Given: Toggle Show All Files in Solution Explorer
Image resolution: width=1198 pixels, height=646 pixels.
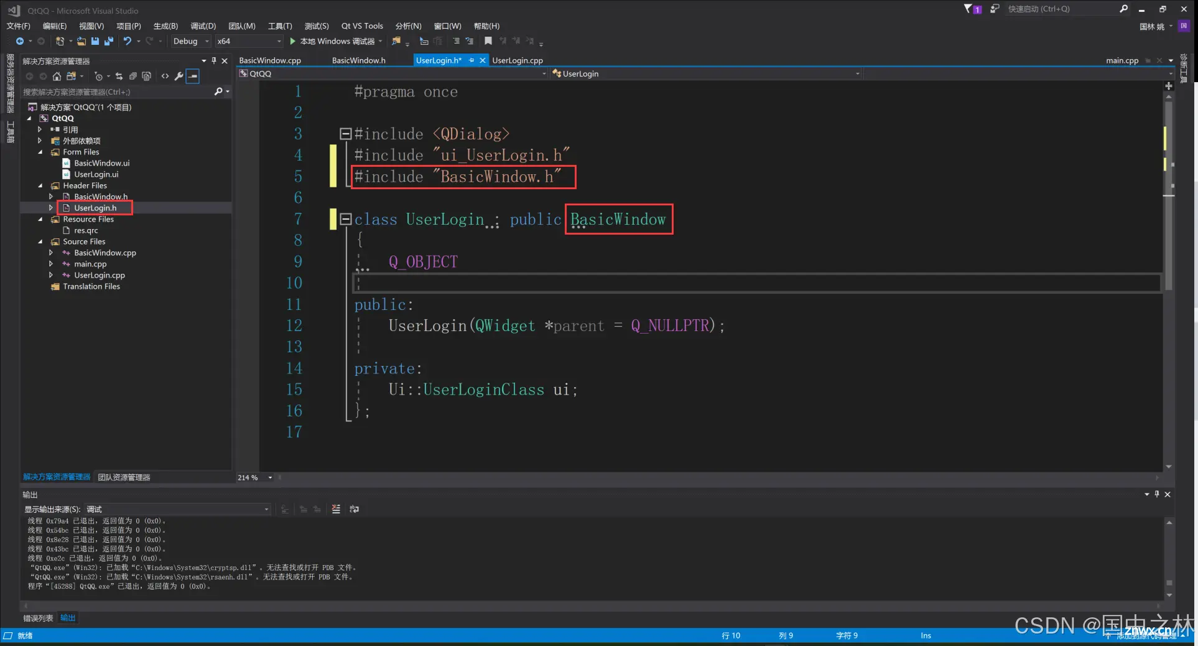Looking at the screenshot, I should (146, 76).
